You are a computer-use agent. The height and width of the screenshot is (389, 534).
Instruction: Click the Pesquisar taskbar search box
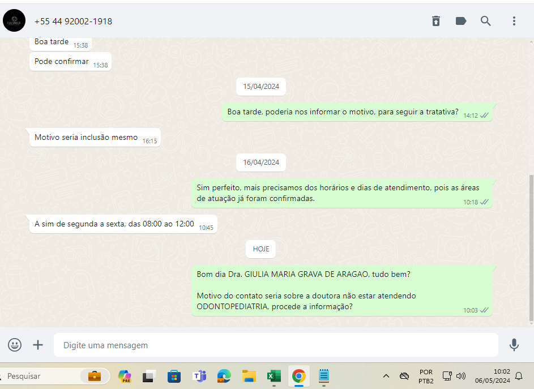54,376
